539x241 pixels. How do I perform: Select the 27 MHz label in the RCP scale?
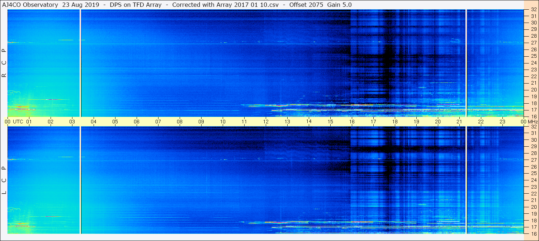coord(533,43)
